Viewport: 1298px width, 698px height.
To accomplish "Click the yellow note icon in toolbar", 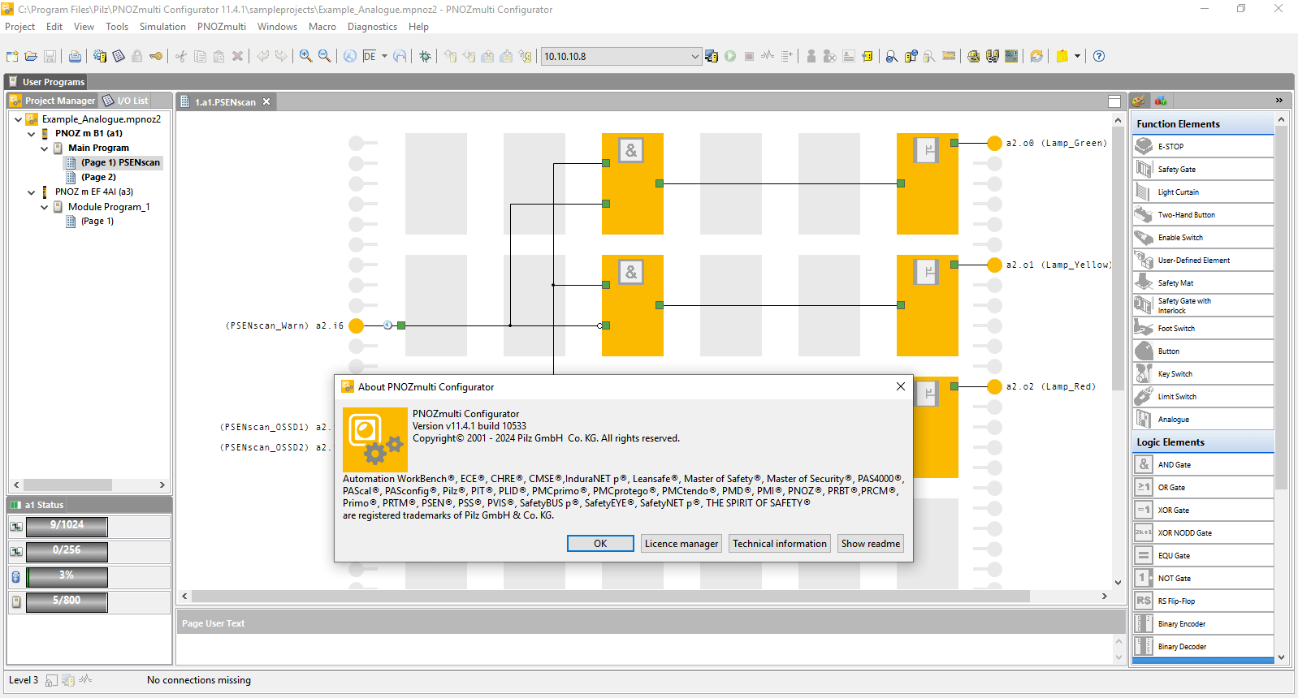I will pos(1062,56).
